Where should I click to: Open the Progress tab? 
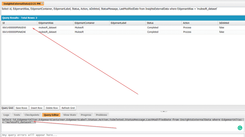click(86, 115)
